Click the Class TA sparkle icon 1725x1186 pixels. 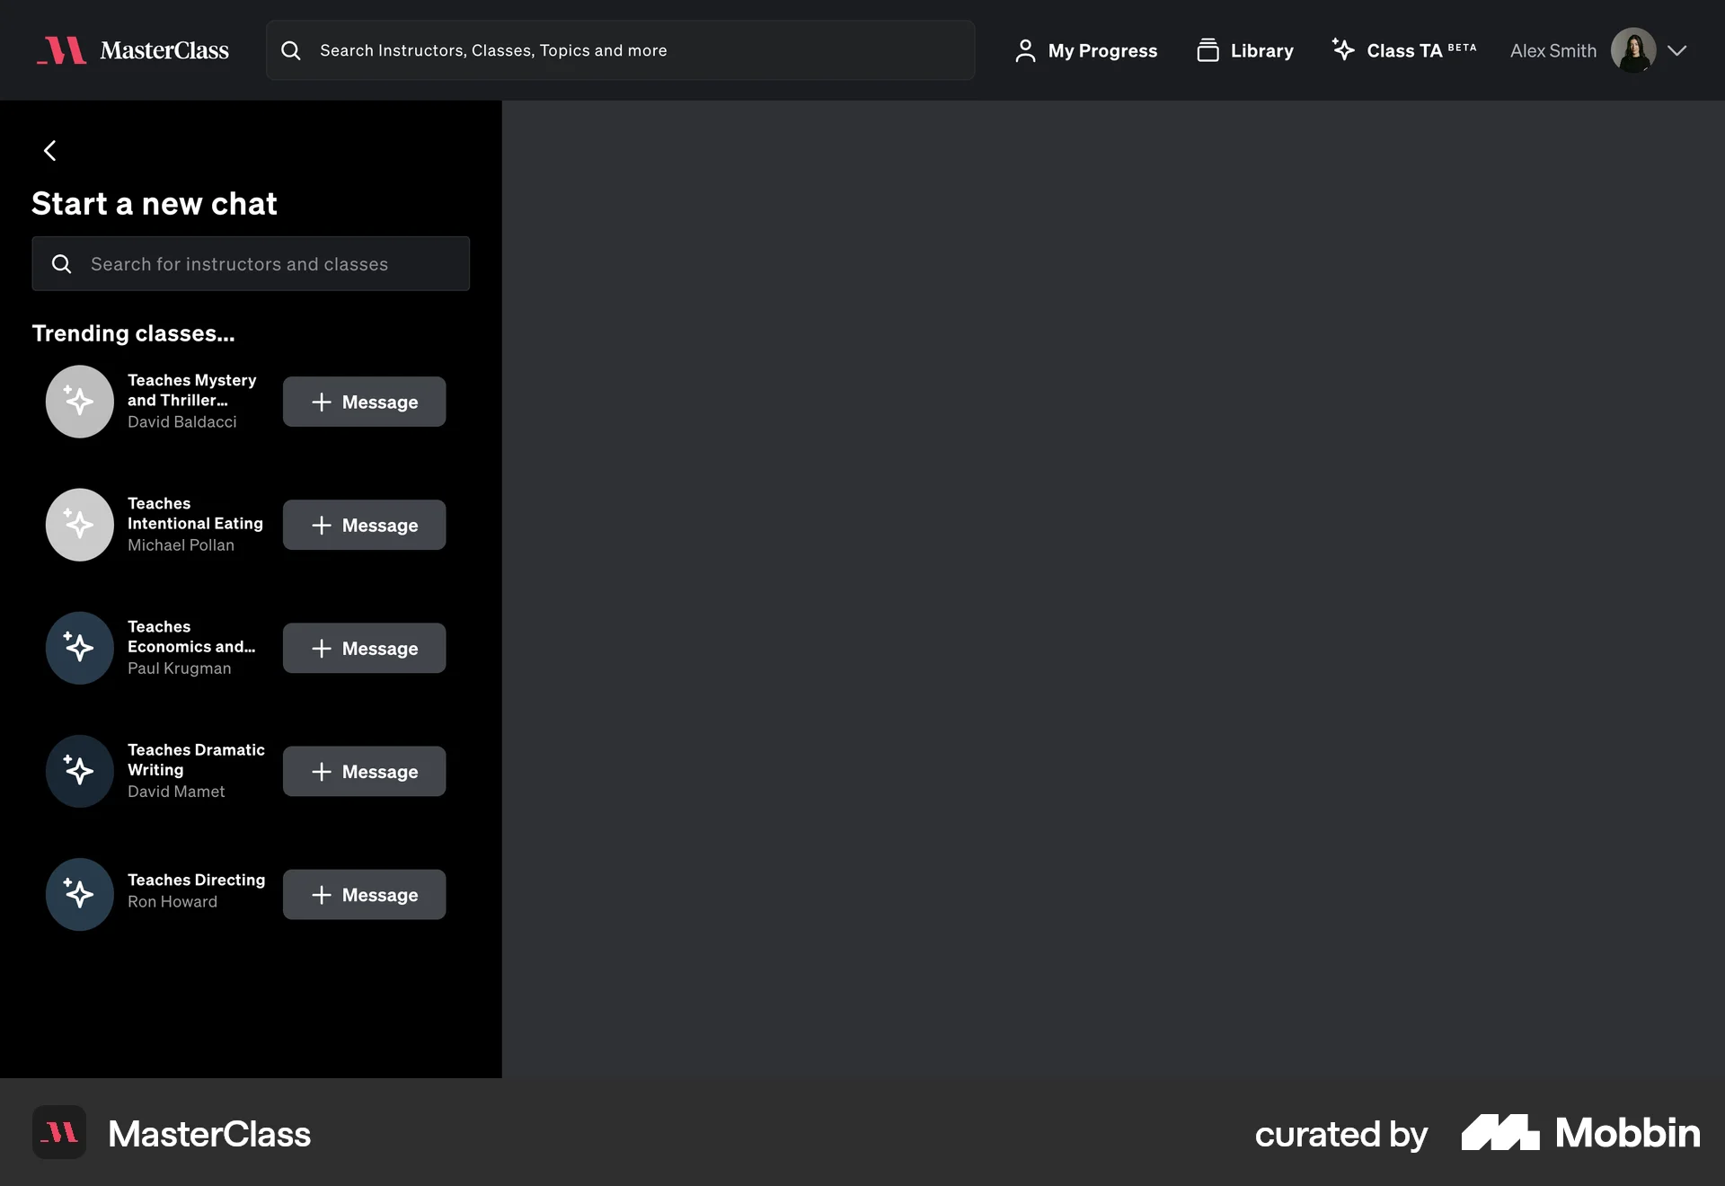pos(1342,50)
